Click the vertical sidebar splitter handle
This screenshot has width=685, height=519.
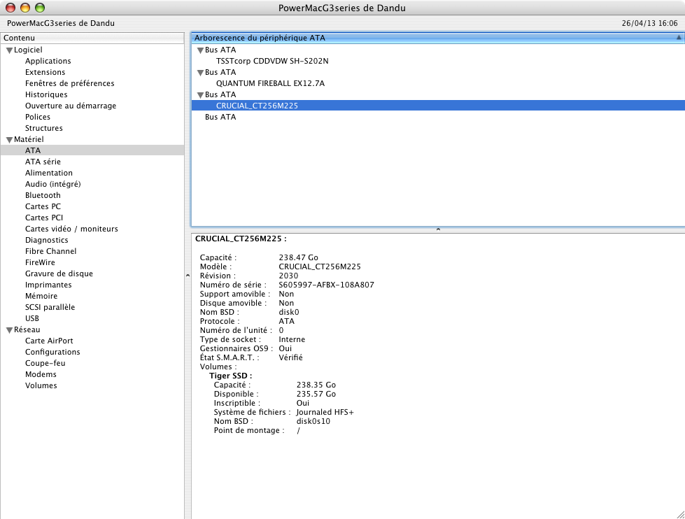[x=187, y=276]
